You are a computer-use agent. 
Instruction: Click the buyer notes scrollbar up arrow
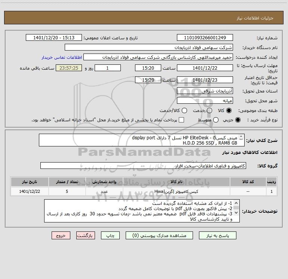tap(236, 203)
